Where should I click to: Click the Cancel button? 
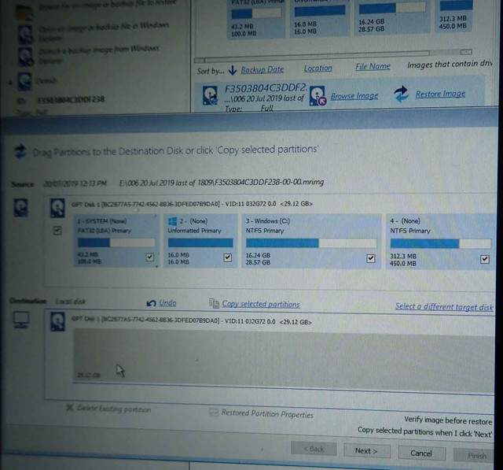(x=421, y=453)
